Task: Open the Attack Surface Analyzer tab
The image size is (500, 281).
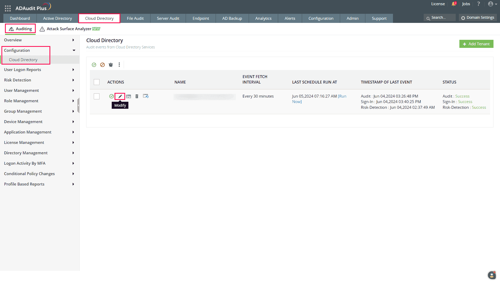Action: click(x=70, y=29)
